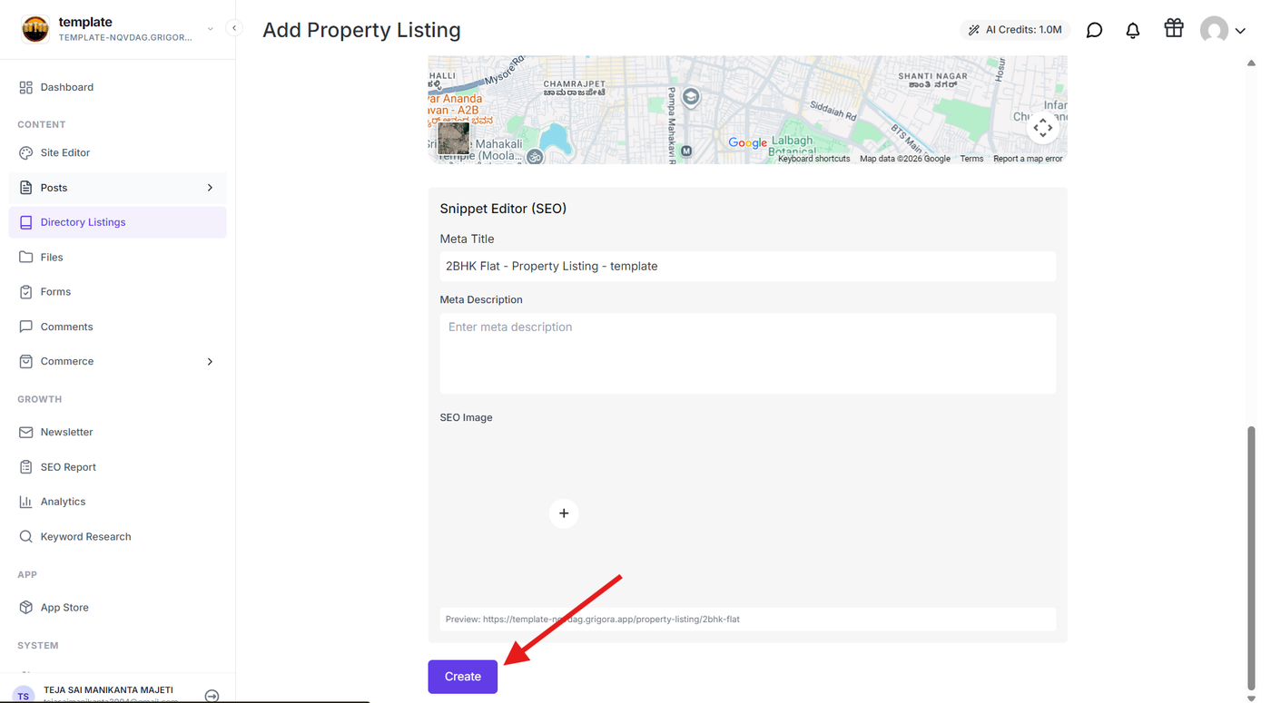Collapse the sidebar with the chevron button

click(234, 28)
